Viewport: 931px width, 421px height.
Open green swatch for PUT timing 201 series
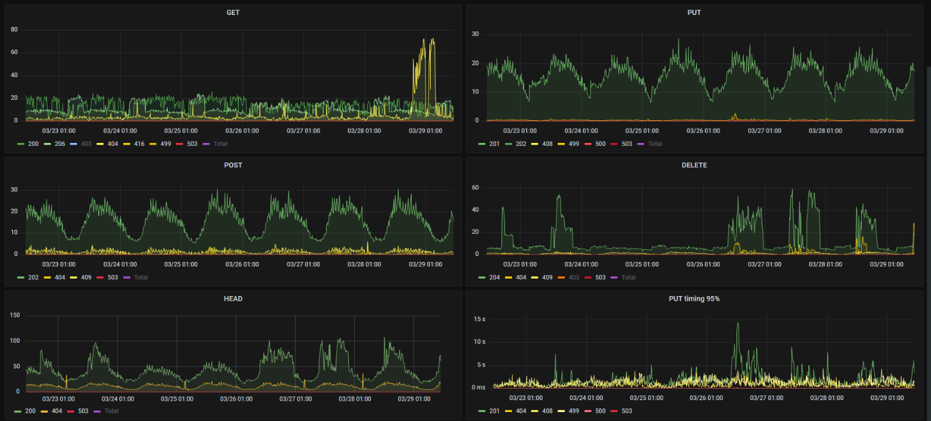click(x=482, y=411)
